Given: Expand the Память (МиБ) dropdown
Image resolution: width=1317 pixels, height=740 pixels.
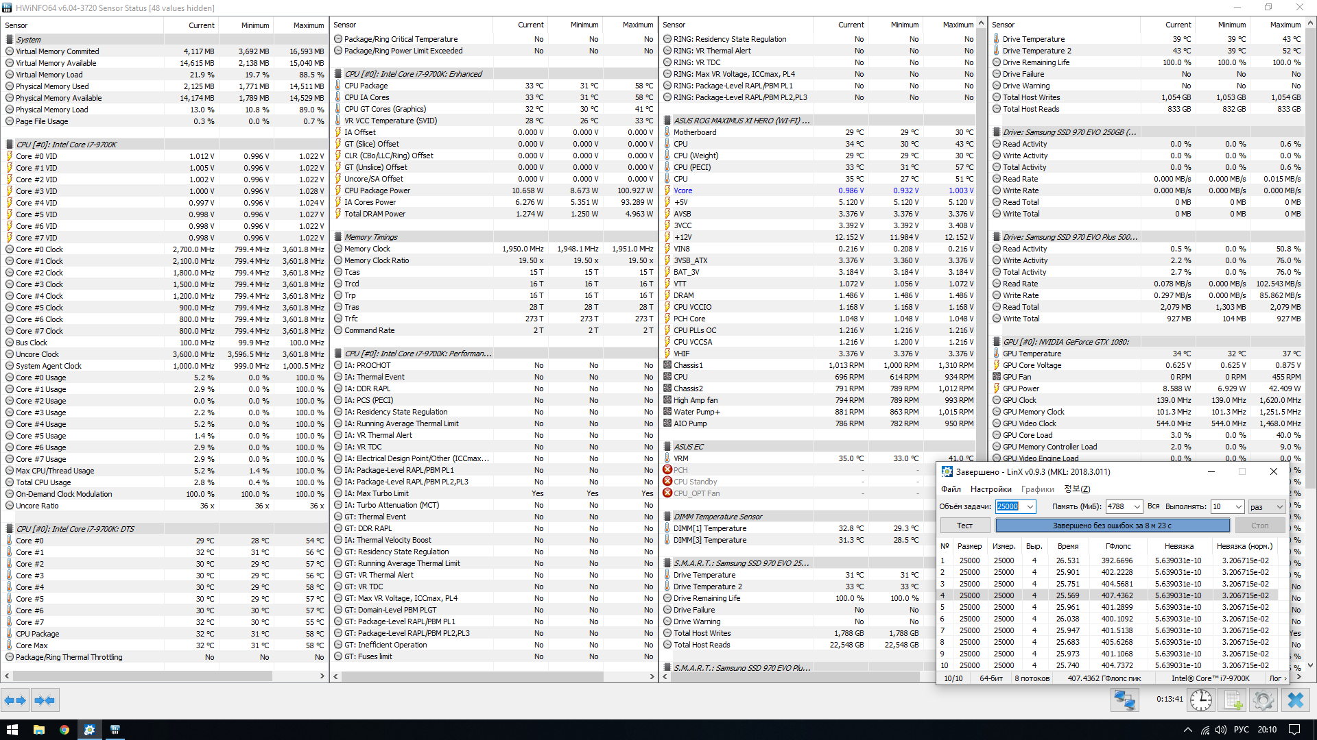Looking at the screenshot, I should click(x=1137, y=507).
